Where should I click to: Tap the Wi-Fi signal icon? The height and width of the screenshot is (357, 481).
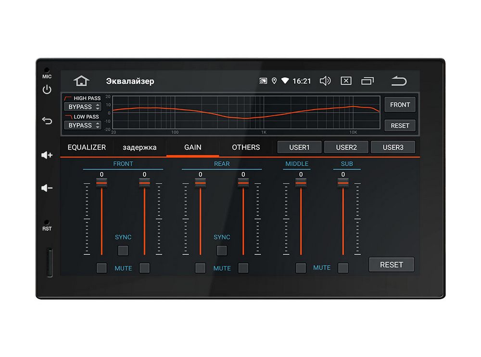285,81
